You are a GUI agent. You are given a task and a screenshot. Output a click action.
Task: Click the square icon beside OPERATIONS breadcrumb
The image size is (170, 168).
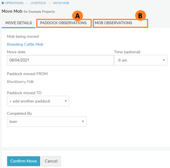pos(3,3)
